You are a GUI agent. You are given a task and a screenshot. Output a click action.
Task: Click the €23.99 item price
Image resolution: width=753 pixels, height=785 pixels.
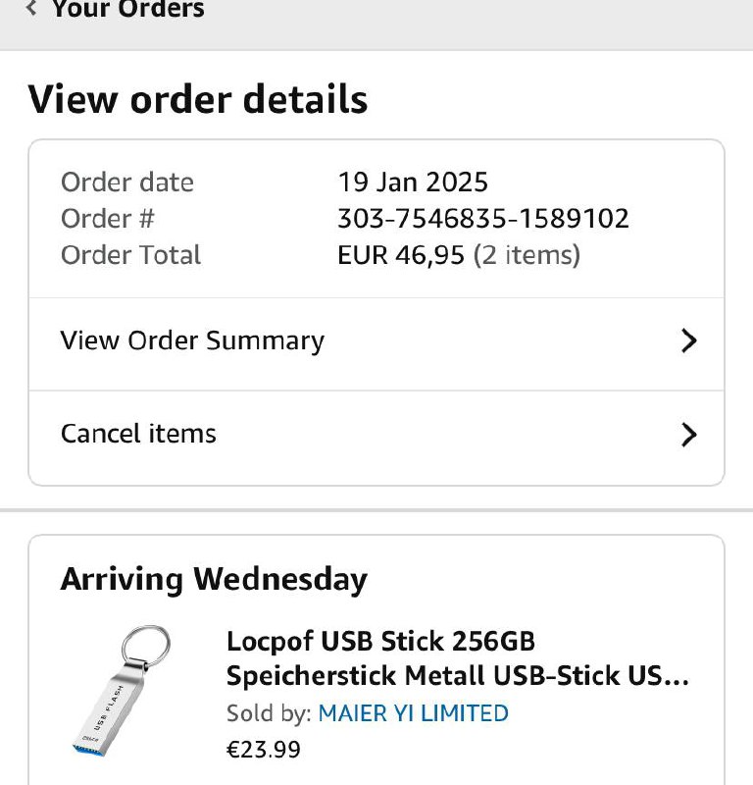point(263,750)
